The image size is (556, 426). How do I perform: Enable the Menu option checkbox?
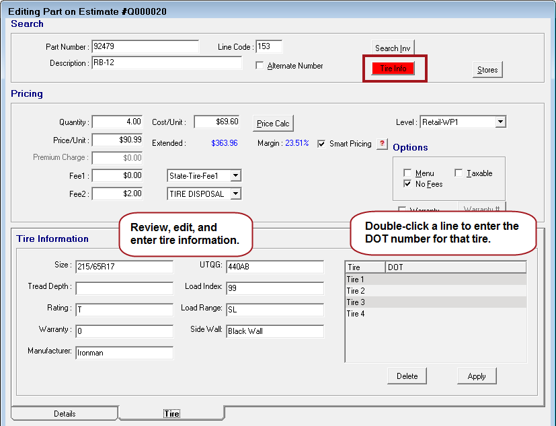point(407,173)
